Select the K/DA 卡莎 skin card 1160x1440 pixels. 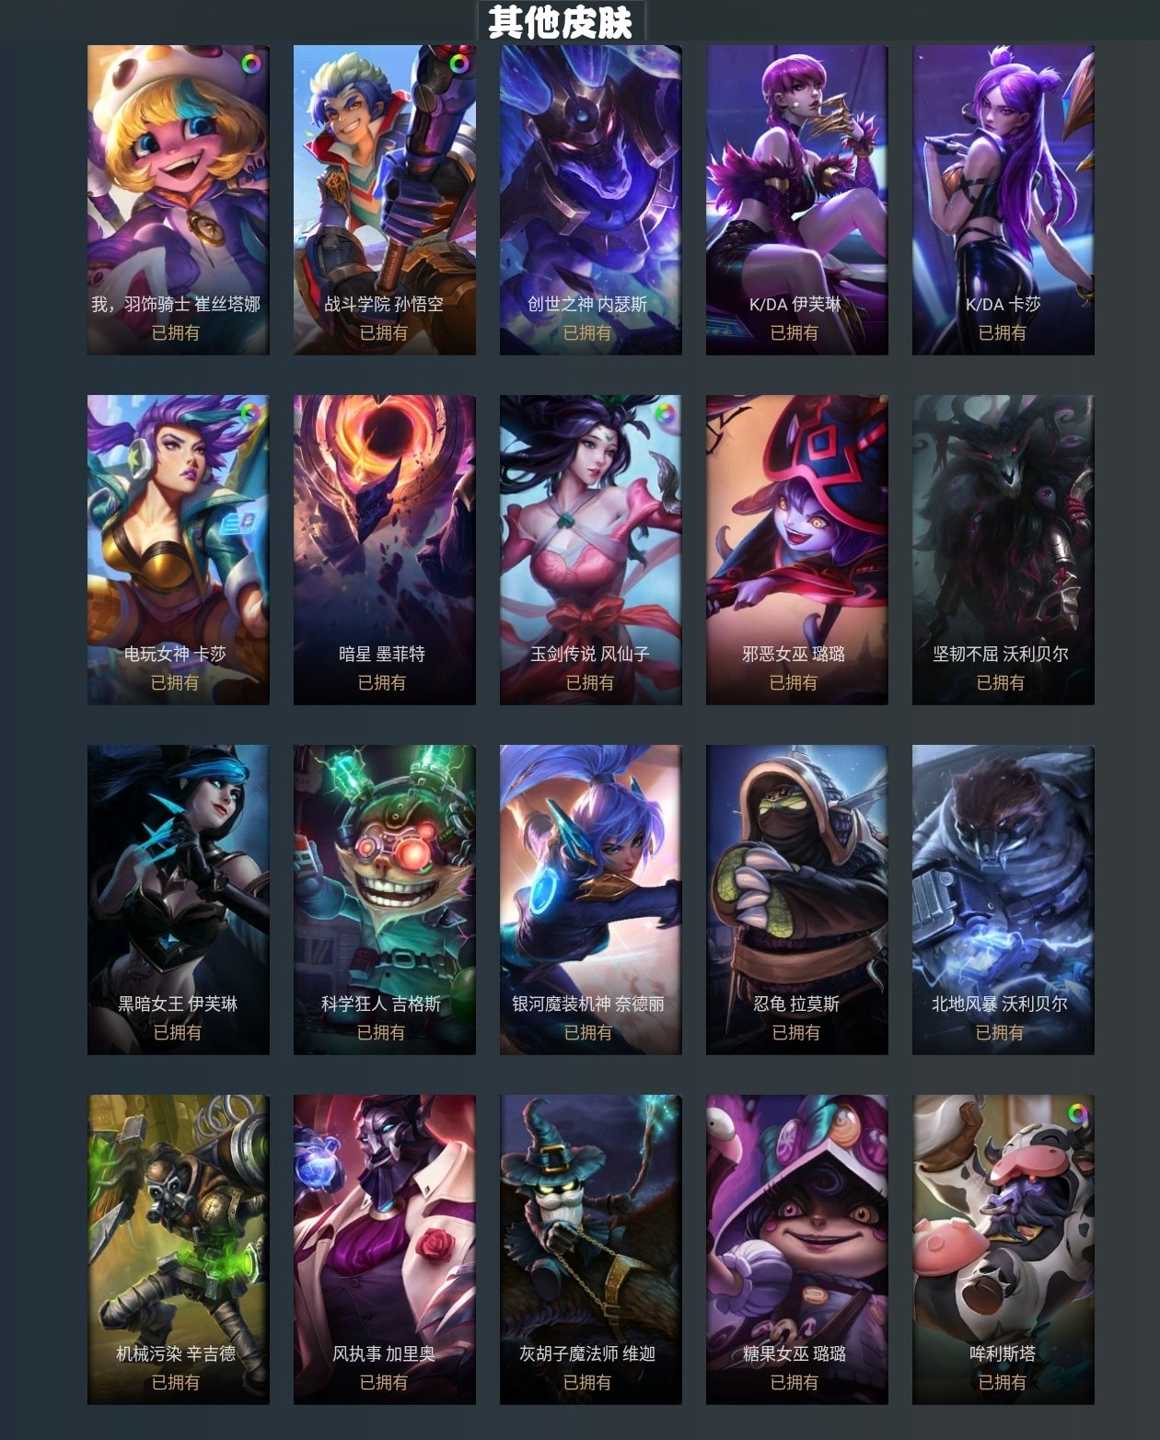(x=1003, y=200)
